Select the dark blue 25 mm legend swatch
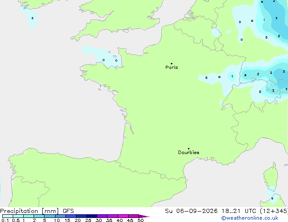 click(x=92, y=216)
